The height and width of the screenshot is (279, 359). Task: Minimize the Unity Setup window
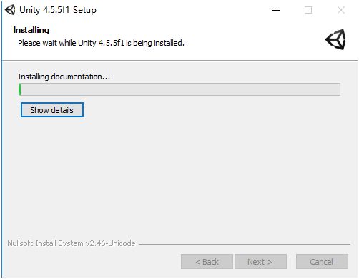pyautogui.click(x=276, y=10)
